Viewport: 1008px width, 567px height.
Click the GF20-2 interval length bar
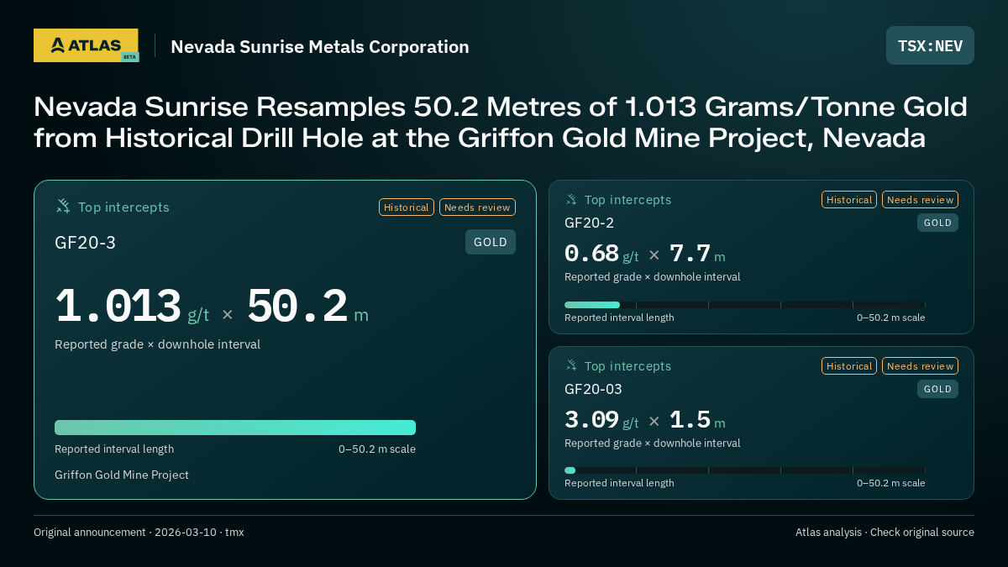click(745, 305)
